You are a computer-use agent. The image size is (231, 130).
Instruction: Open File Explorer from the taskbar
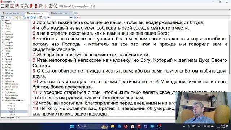pyautogui.click(x=113, y=126)
